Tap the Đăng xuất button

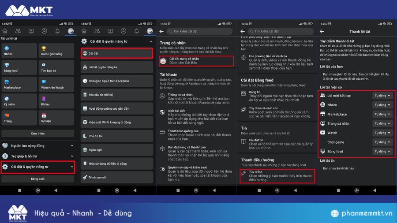pyautogui.click(x=38, y=179)
